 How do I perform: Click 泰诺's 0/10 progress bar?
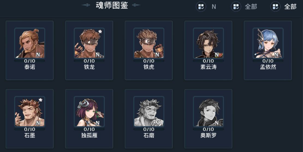(x=29, y=61)
